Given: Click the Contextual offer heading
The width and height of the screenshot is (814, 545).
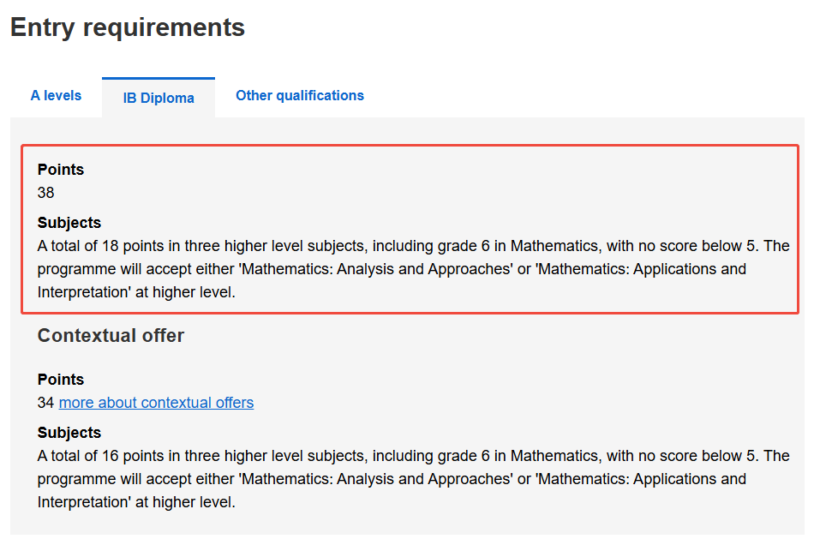Looking at the screenshot, I should click(111, 335).
